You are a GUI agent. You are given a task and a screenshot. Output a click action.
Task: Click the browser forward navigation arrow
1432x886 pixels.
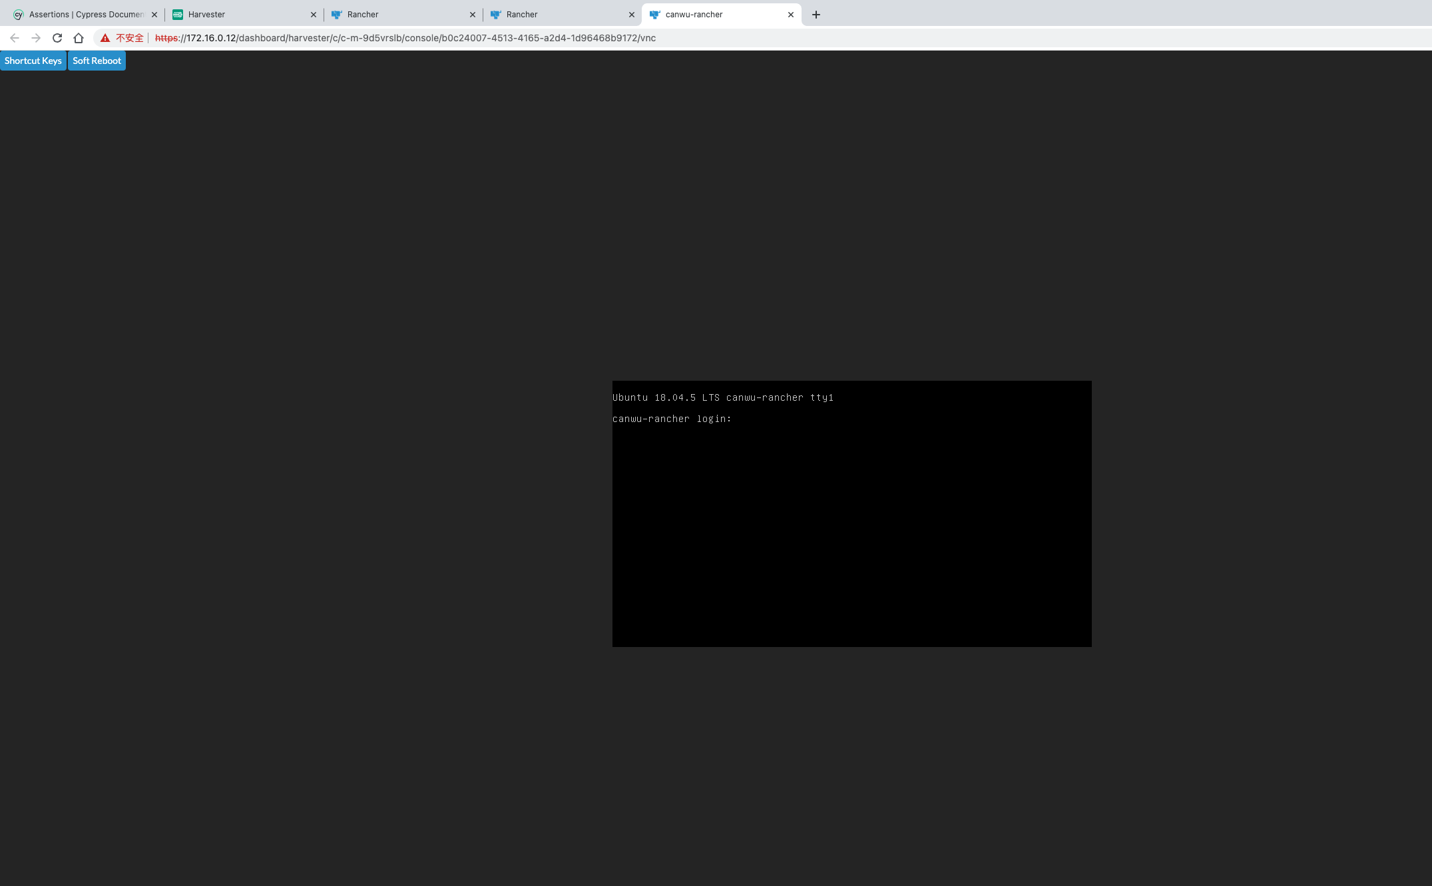pos(35,38)
